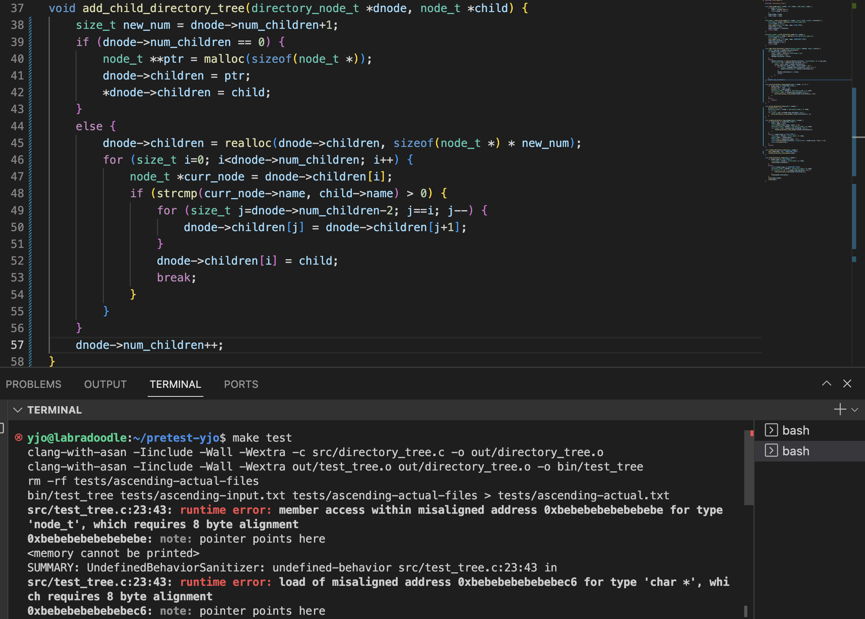Select the first bash terminal entry
865x619 pixels.
click(795, 430)
